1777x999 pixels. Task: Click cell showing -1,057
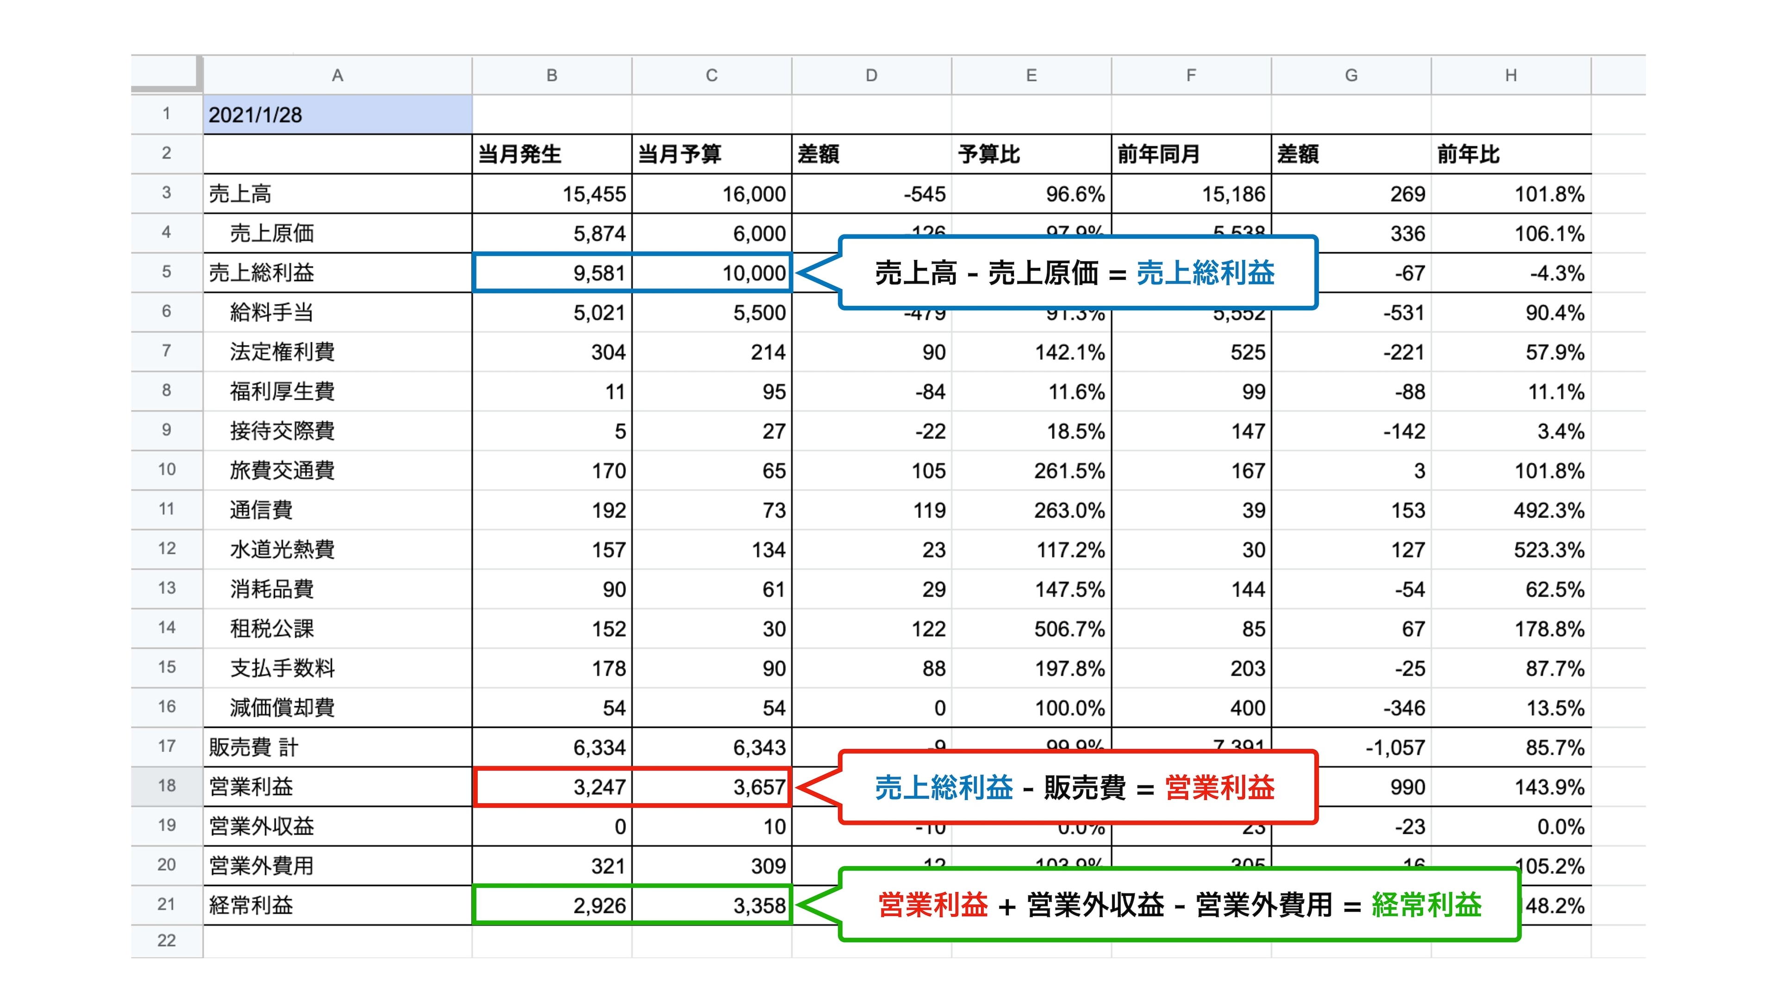[x=1351, y=746]
